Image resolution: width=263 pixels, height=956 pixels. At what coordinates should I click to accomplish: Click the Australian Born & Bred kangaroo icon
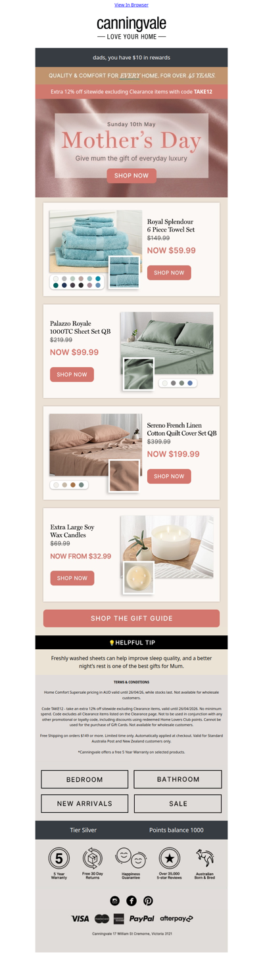click(x=205, y=858)
